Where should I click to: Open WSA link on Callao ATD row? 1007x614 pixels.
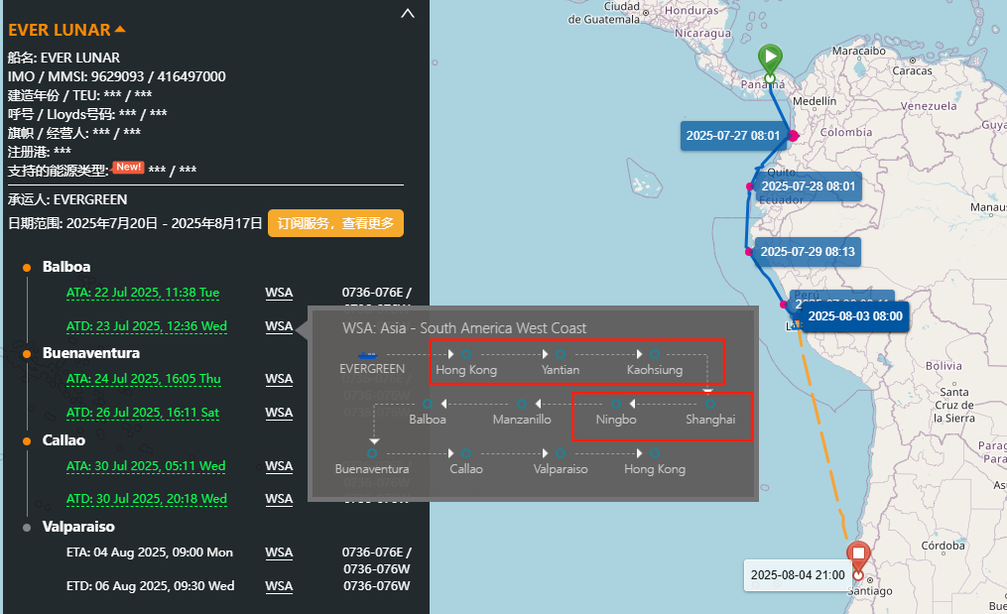tap(279, 498)
